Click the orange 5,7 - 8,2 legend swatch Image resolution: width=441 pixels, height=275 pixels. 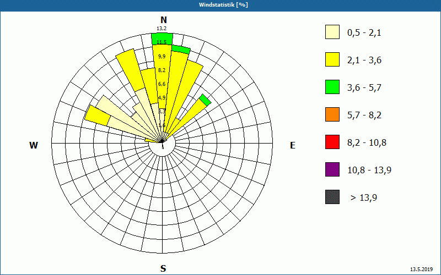click(x=332, y=114)
